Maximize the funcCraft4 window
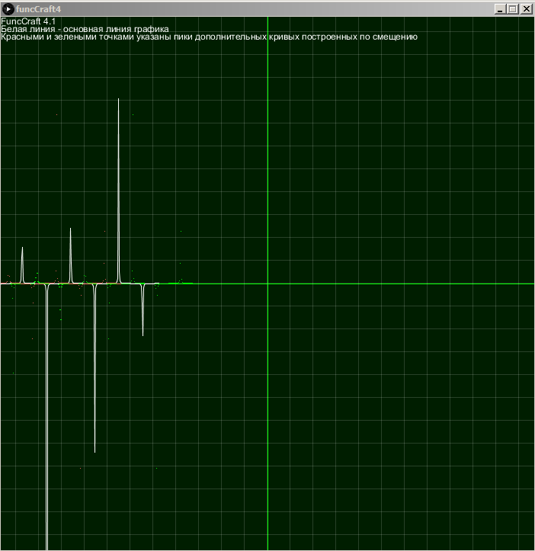Image resolution: width=535 pixels, height=551 pixels. pyautogui.click(x=513, y=9)
